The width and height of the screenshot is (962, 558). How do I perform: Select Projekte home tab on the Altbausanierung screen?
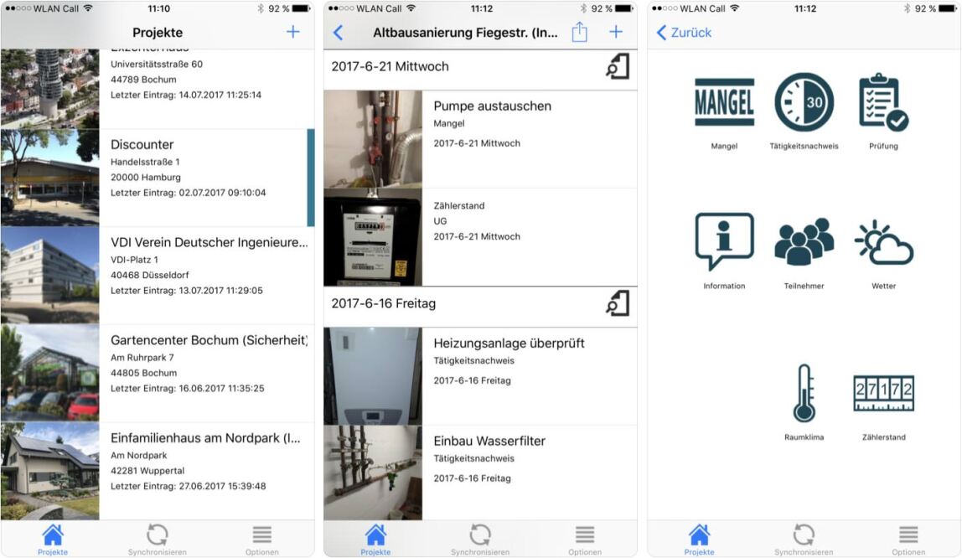(x=375, y=540)
